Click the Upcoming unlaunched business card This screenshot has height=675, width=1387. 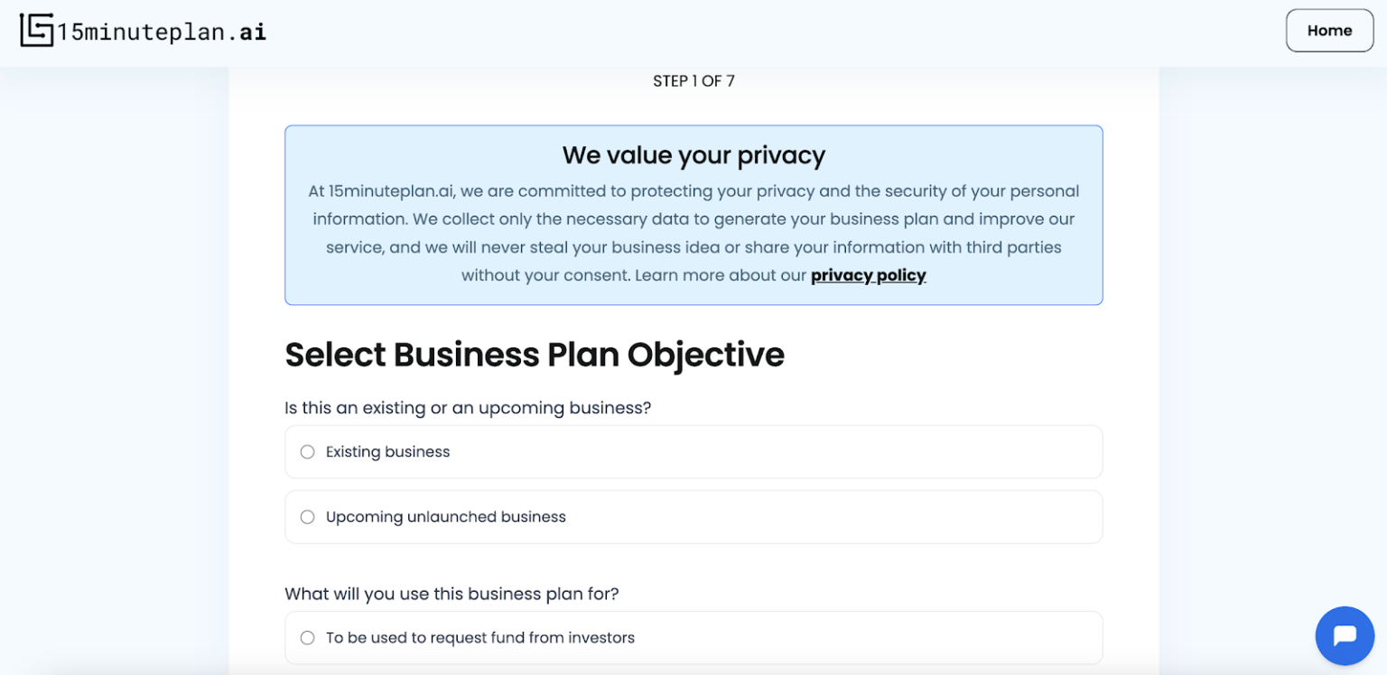[693, 516]
